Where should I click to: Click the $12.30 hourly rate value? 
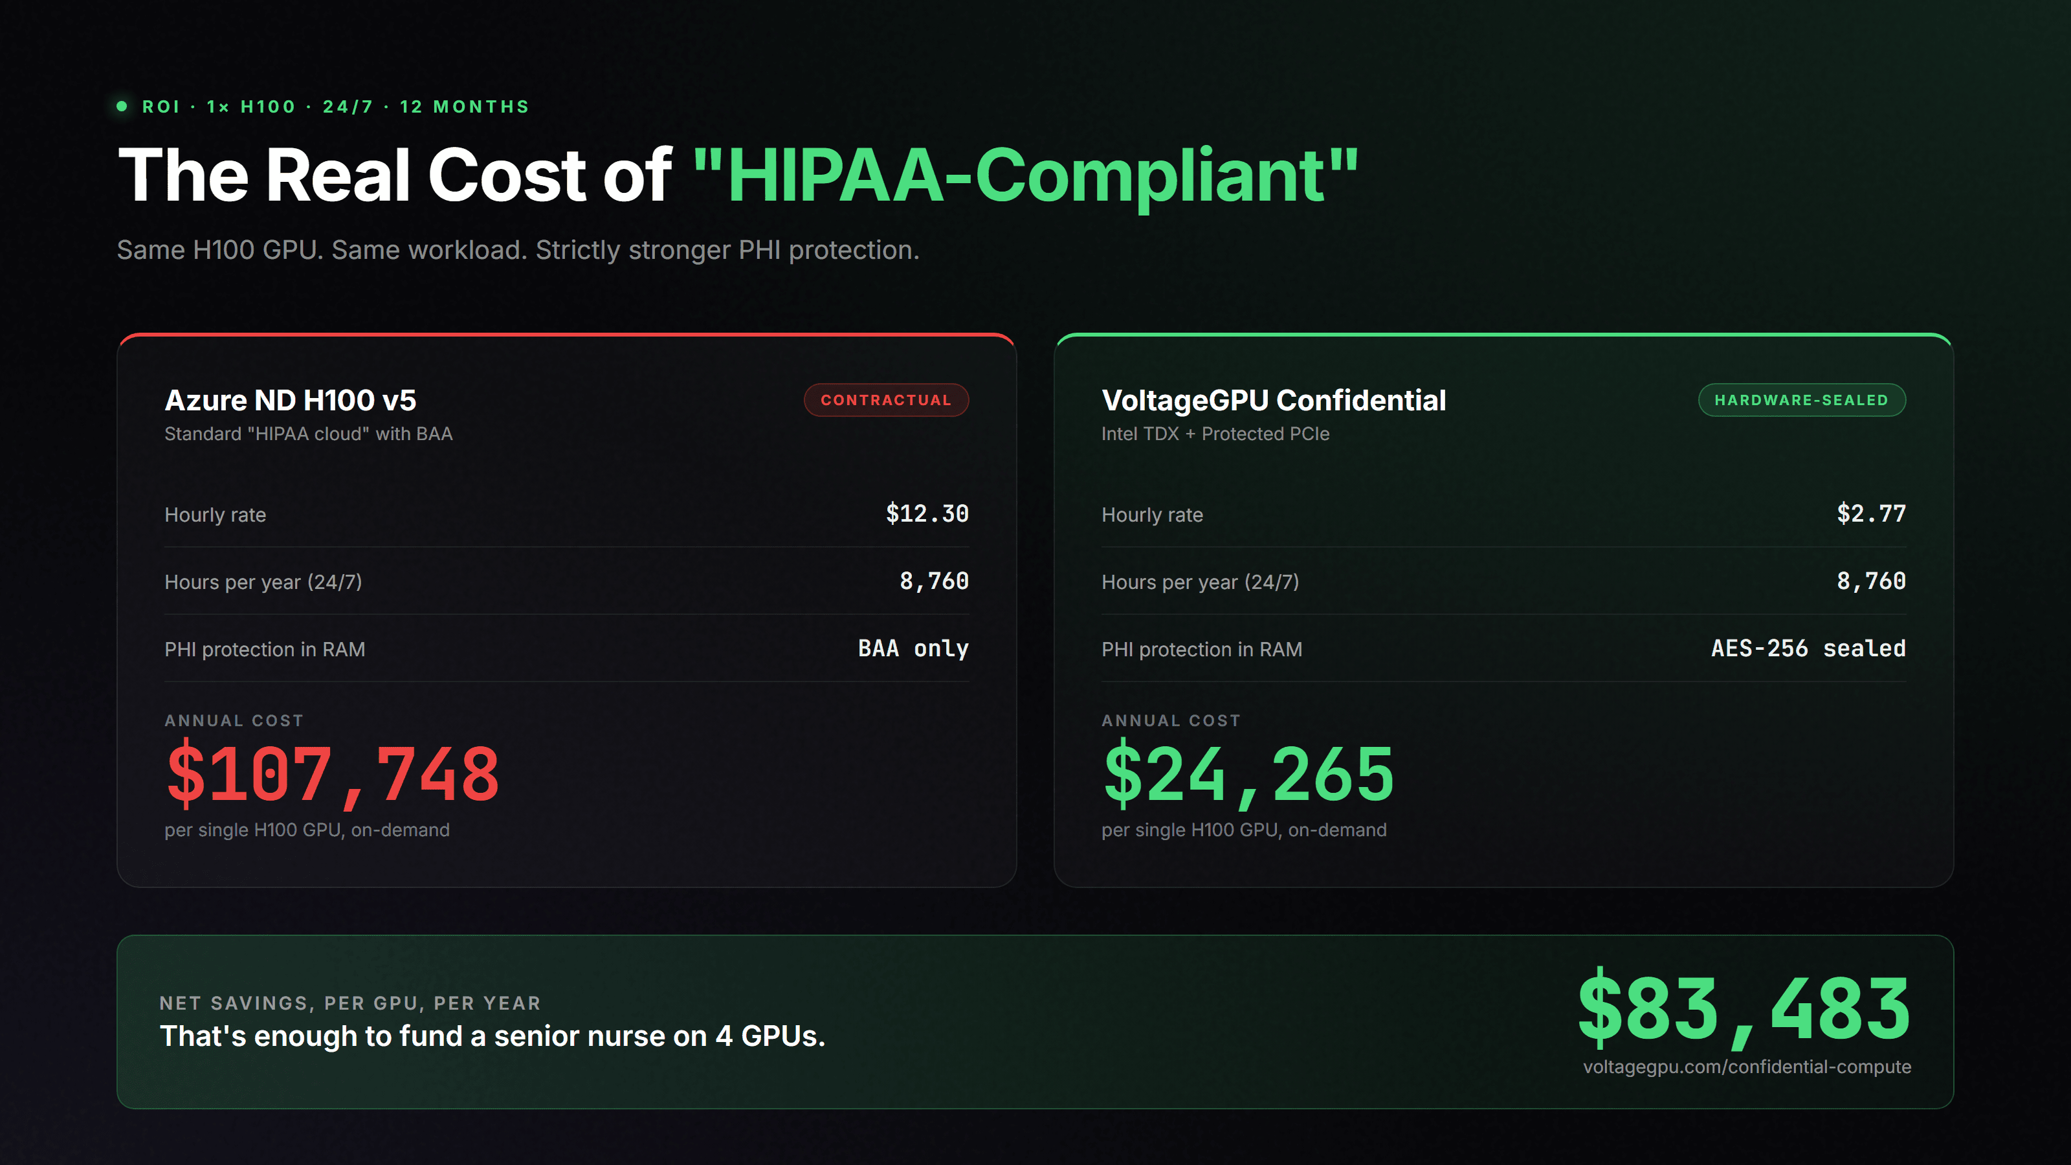927,514
